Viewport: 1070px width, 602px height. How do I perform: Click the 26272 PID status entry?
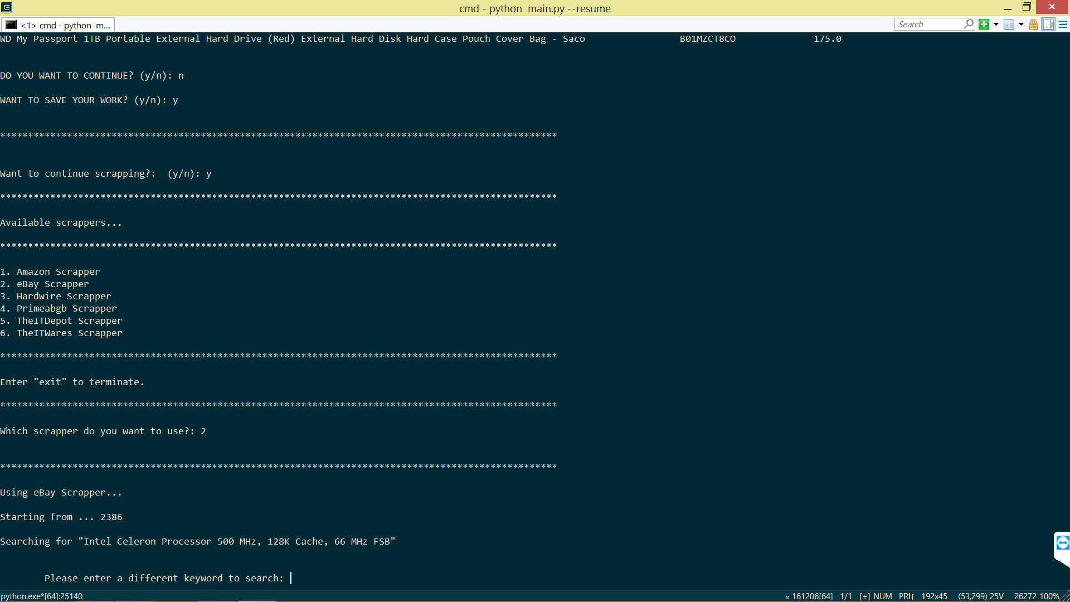1025,596
